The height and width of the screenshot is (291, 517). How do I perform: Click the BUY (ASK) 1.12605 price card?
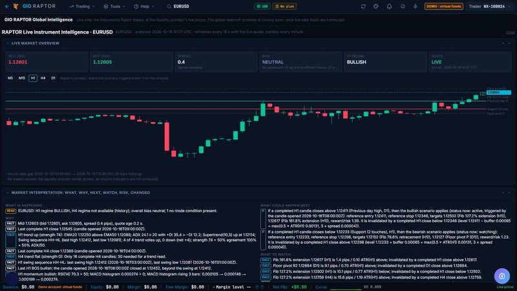(x=131, y=61)
